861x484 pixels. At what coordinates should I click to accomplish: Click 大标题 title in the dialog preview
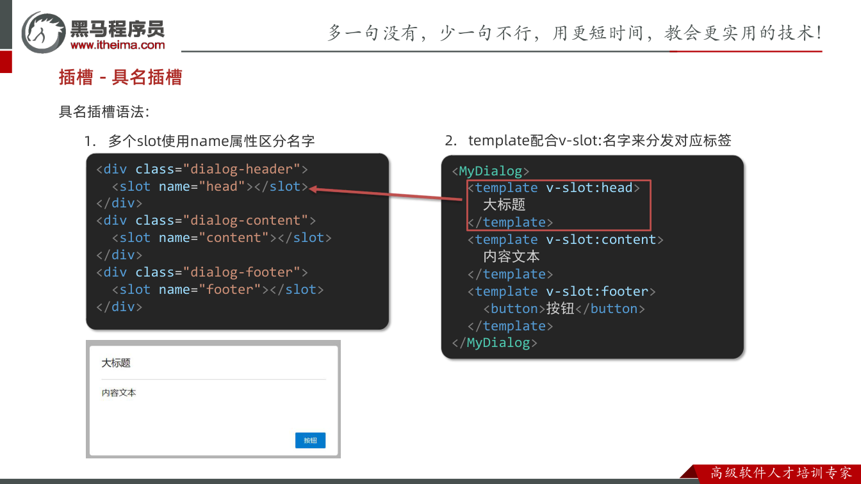pyautogui.click(x=116, y=363)
